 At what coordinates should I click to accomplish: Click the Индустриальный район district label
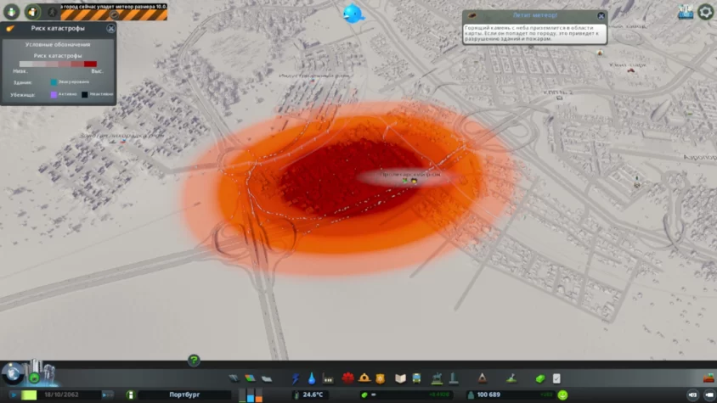coord(314,76)
